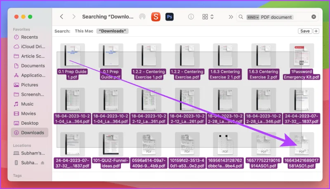Click the 1.6.3 Centering Exercise 2.pdf label

tap(264, 75)
